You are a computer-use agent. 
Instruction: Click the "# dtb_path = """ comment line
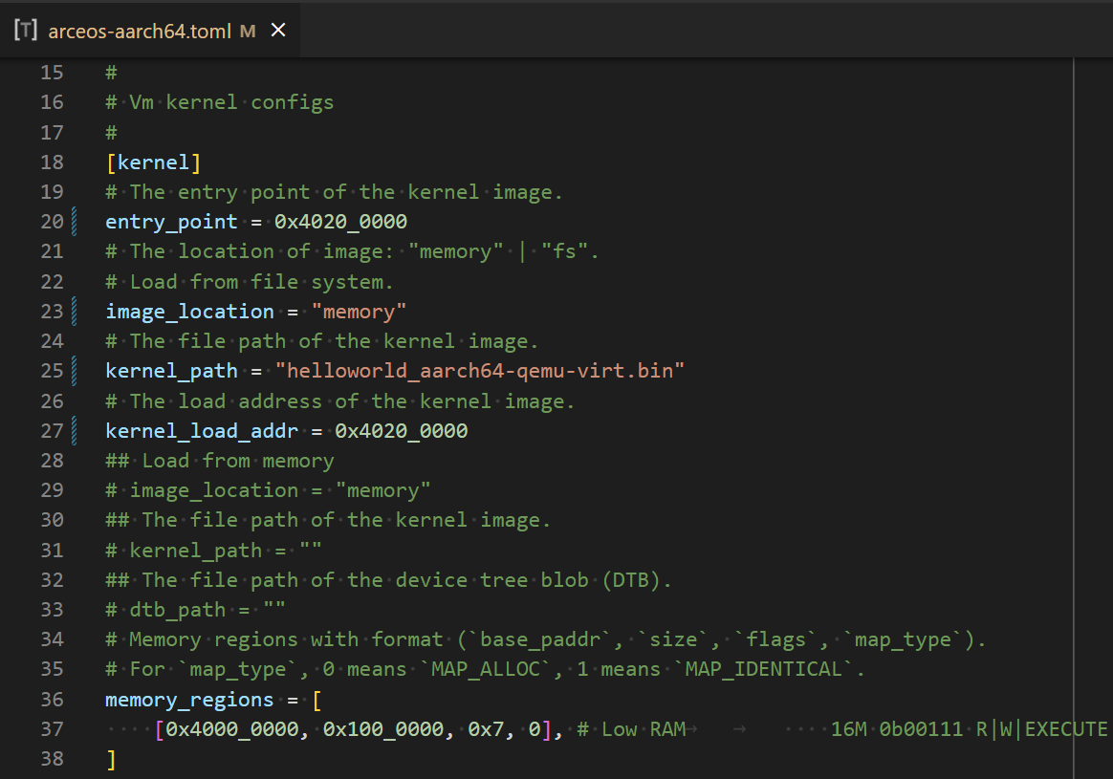[x=195, y=610]
